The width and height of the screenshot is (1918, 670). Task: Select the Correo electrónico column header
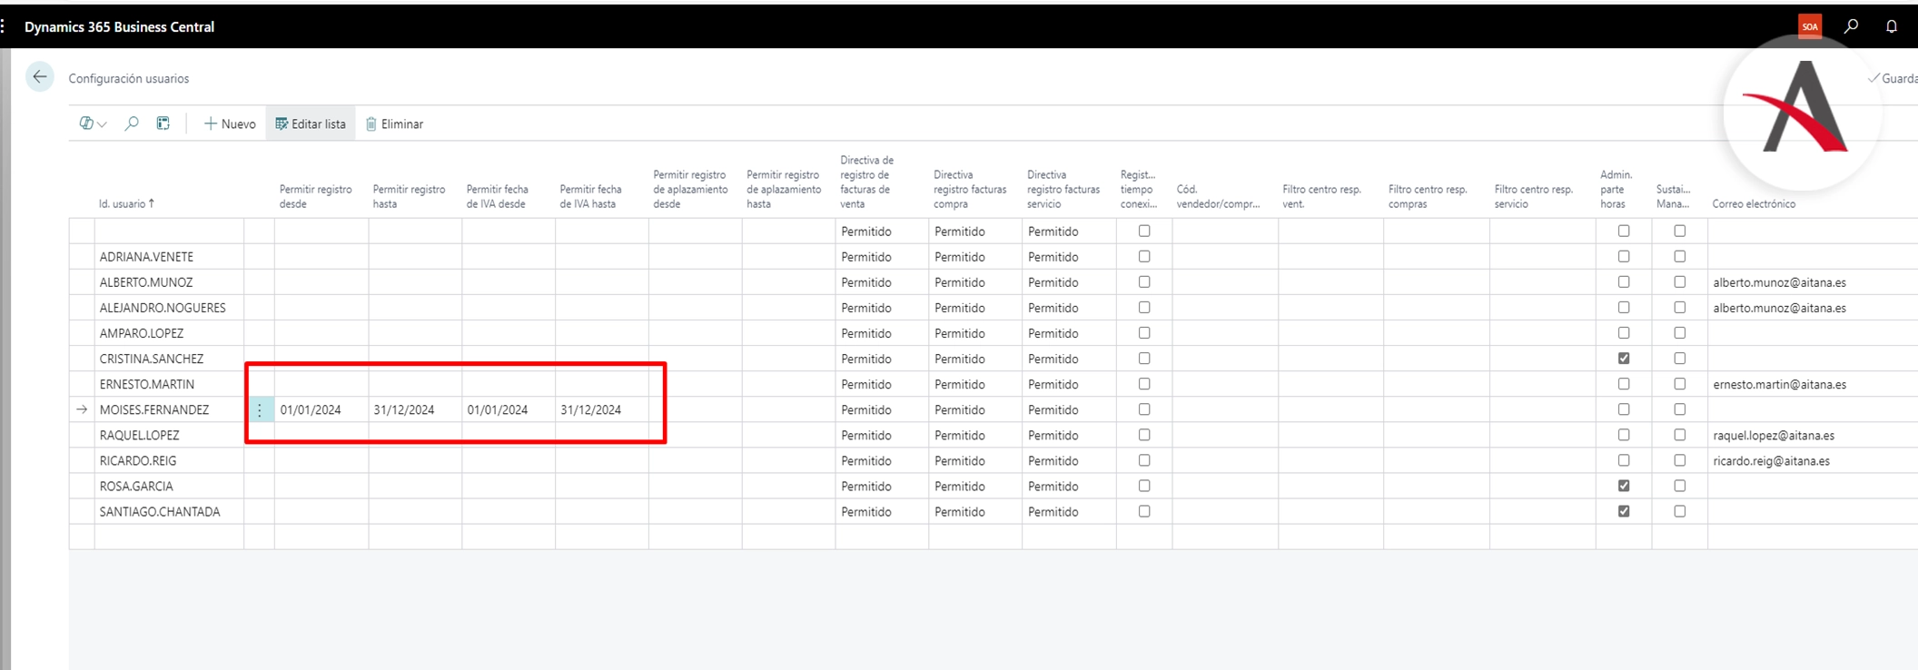(x=1754, y=203)
